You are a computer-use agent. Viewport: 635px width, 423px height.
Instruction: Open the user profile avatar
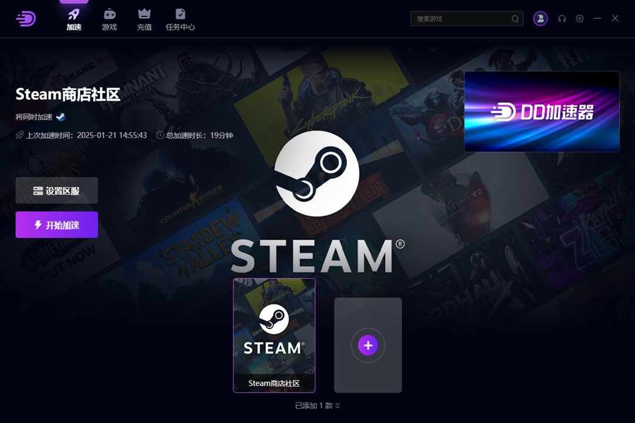coord(540,19)
